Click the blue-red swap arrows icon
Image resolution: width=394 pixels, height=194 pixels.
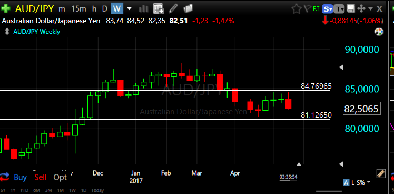(x=5, y=177)
